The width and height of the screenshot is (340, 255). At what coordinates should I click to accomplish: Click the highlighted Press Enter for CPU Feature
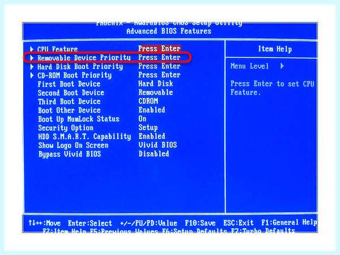coord(159,49)
